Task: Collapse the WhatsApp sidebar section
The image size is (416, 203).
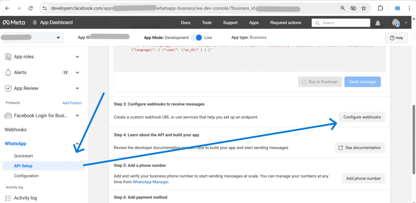Action: click(x=77, y=144)
